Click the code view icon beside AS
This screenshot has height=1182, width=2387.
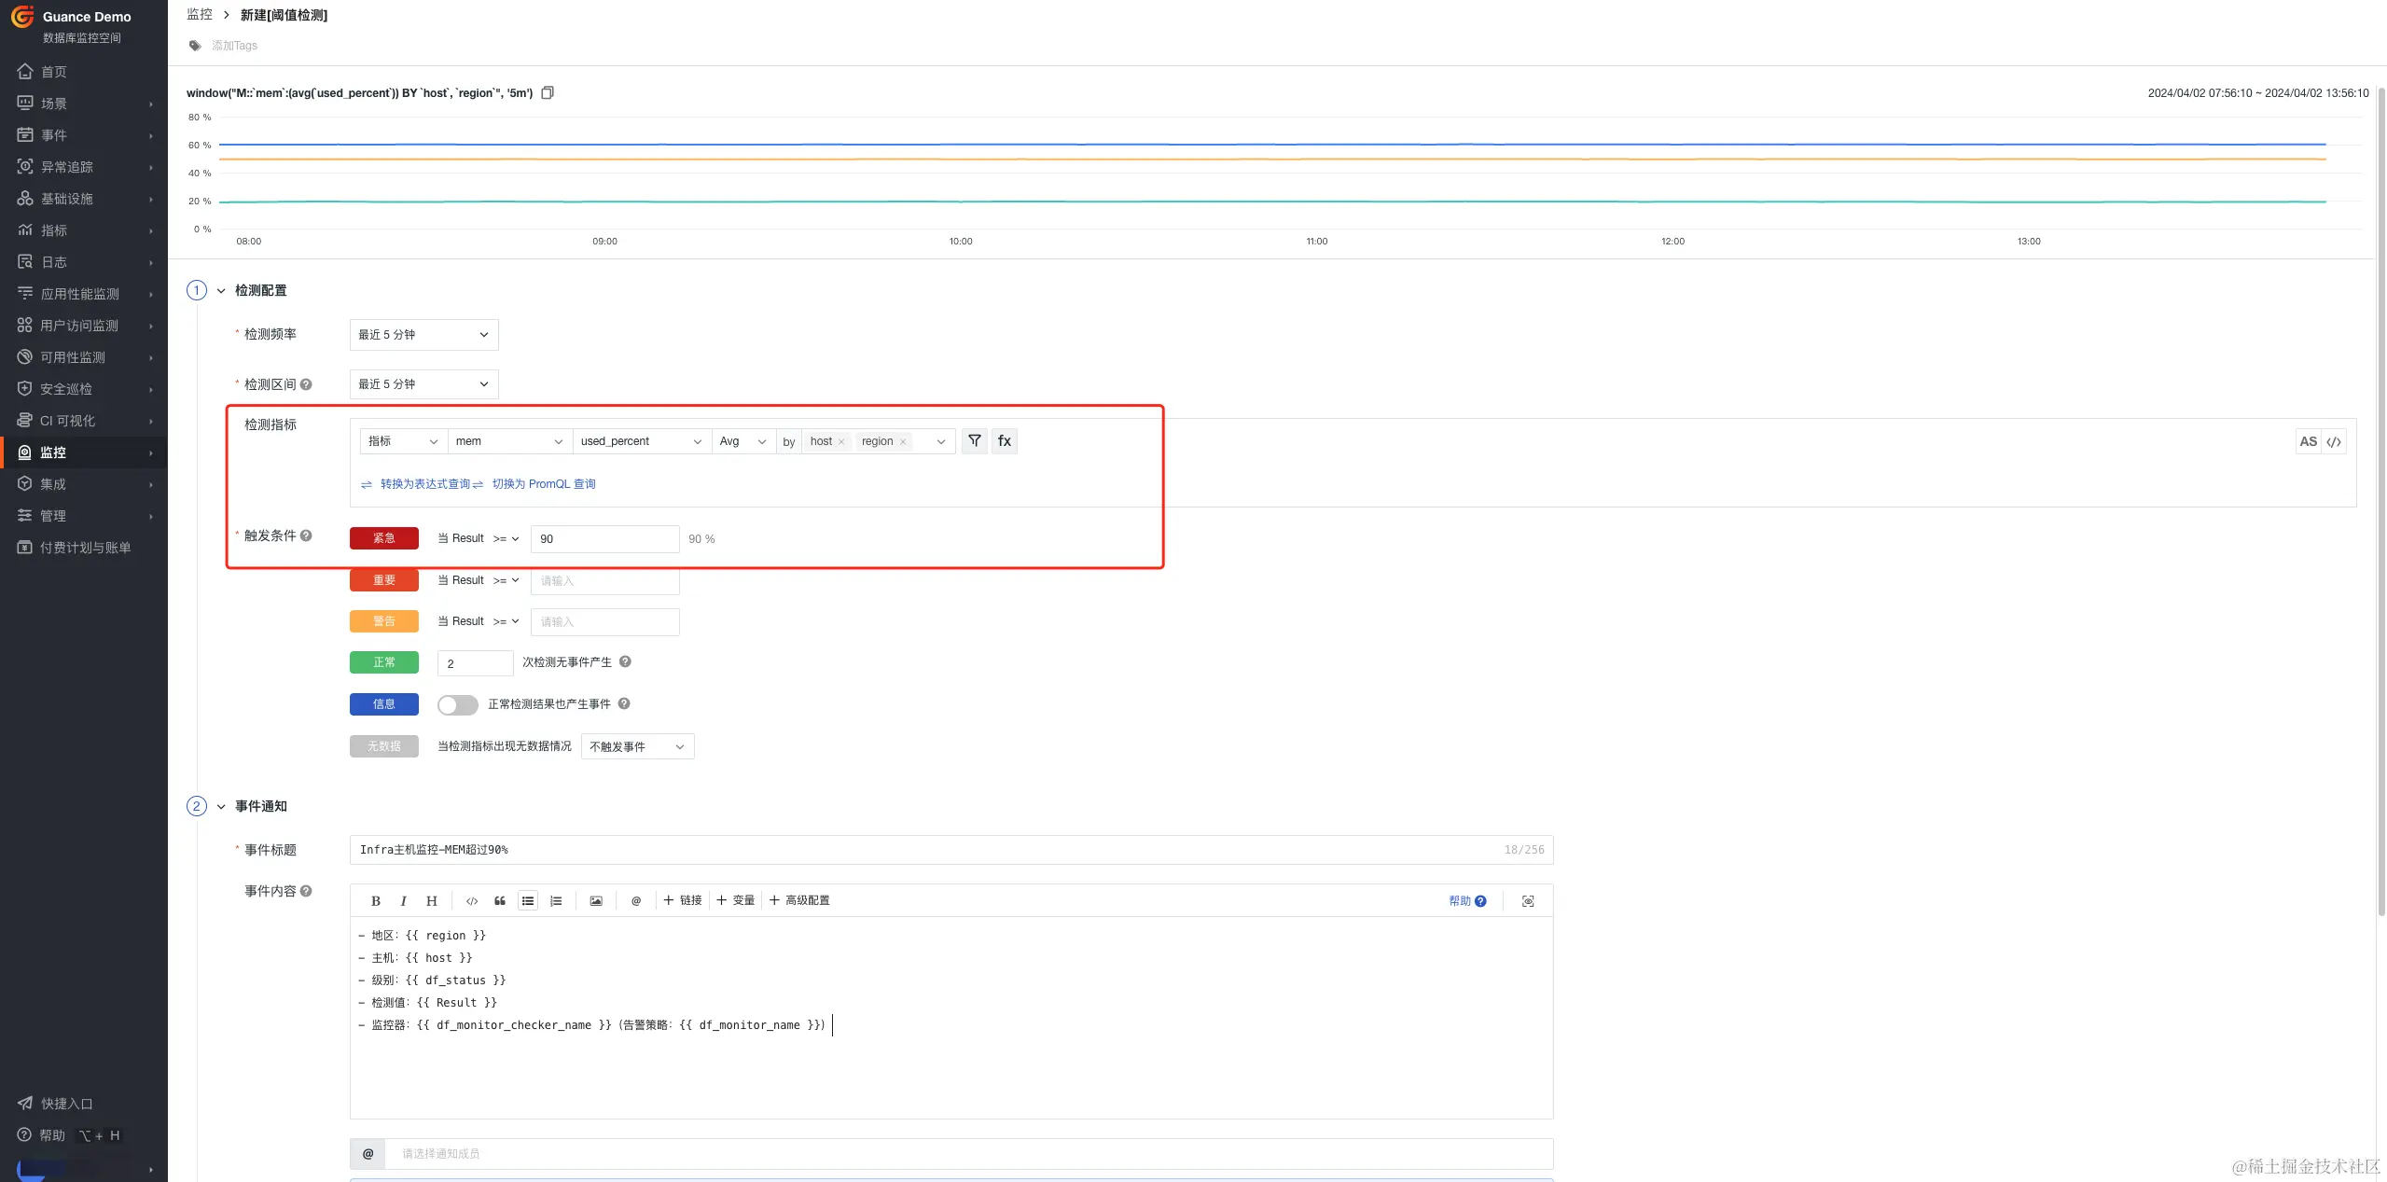tap(2334, 442)
